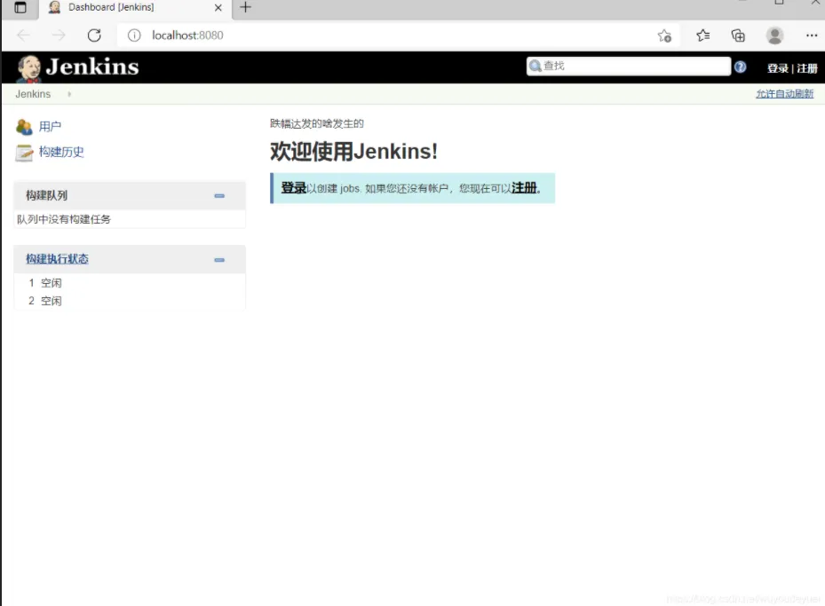Click the bold 注册 link in welcome box

pos(524,187)
